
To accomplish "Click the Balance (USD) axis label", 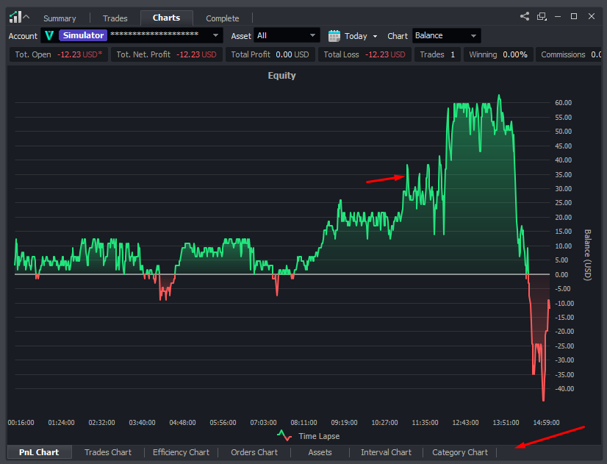I will click(588, 255).
